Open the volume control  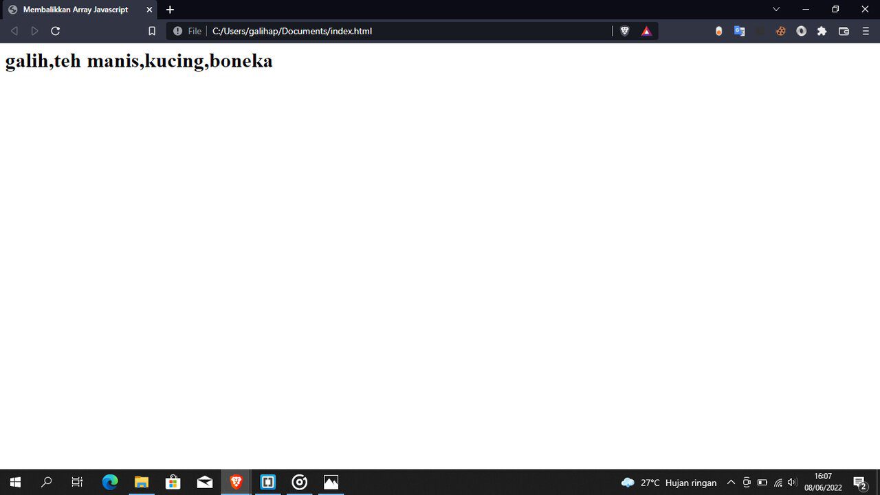point(793,483)
